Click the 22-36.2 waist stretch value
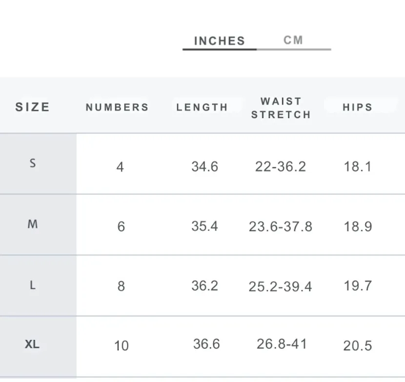 point(281,166)
